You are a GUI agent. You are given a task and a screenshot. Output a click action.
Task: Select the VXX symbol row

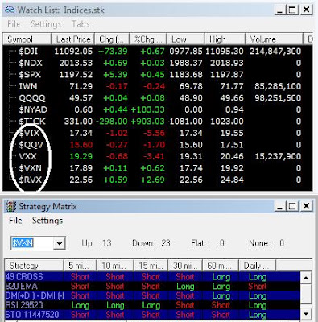click(x=158, y=156)
